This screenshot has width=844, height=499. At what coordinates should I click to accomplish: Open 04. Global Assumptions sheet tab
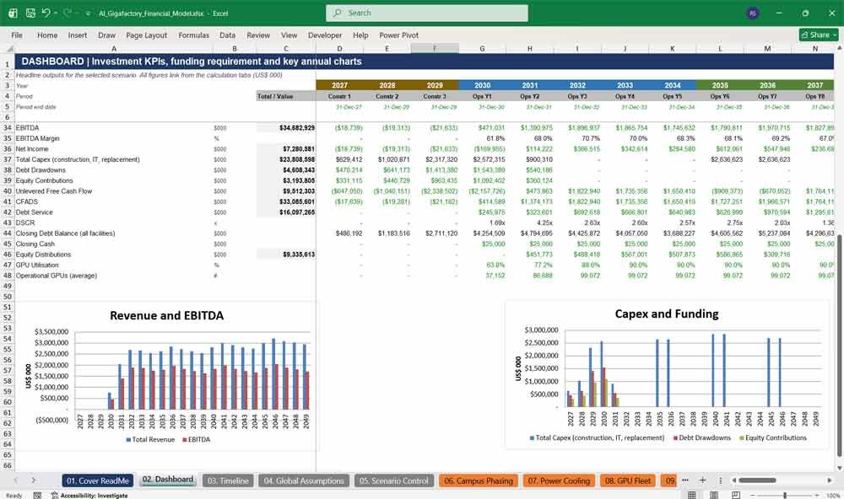[x=304, y=480]
